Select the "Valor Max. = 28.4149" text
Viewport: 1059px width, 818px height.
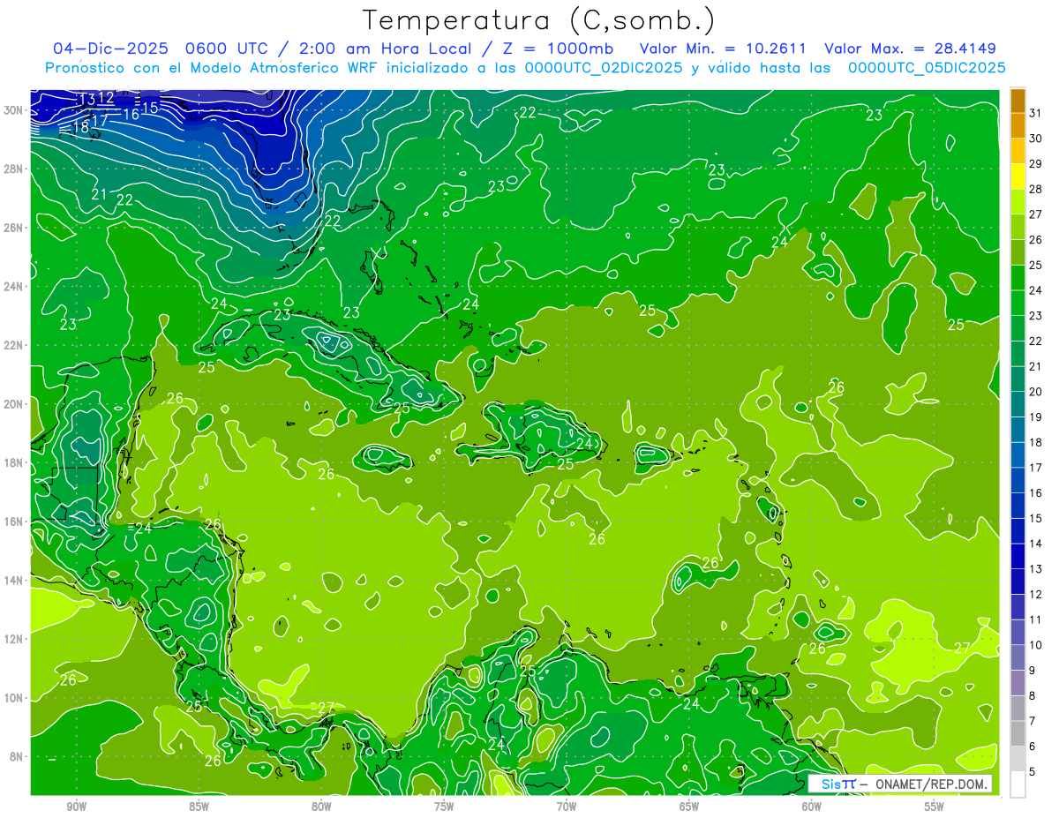[x=910, y=49]
